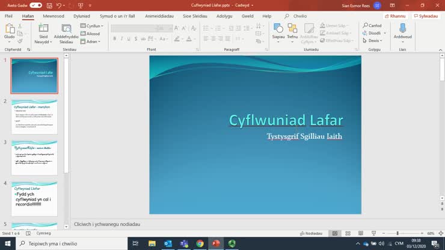Undo the last action

(x=58, y=5)
